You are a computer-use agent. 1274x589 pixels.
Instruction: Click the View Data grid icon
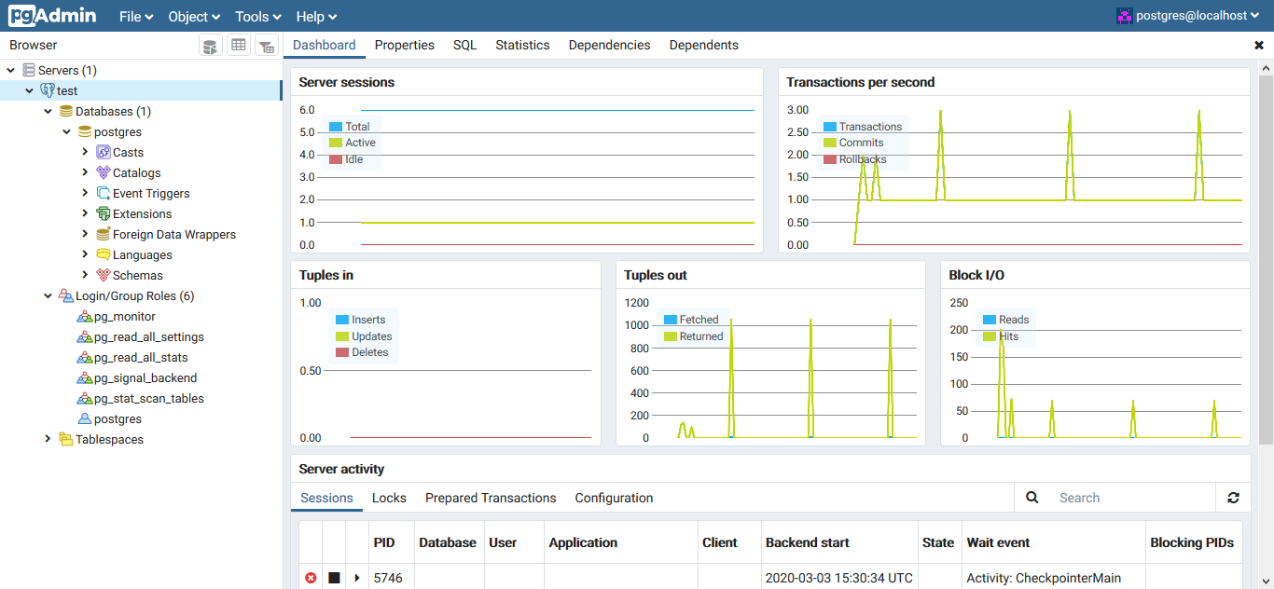pyautogui.click(x=239, y=46)
